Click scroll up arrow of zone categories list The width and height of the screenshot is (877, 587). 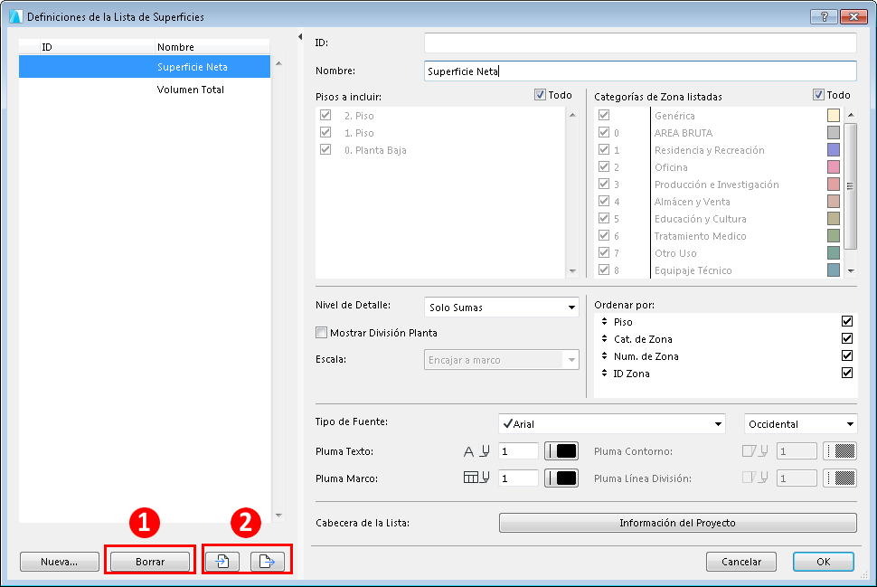click(x=851, y=115)
